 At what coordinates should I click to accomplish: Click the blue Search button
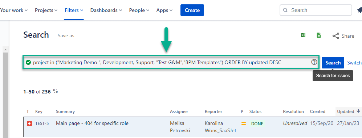333,63
